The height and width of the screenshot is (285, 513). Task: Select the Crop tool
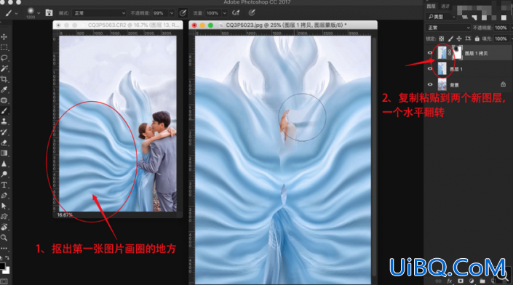4,79
